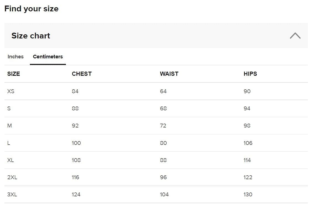Select the XL size row label
Screen dimensions: 312x211
pos(11,160)
